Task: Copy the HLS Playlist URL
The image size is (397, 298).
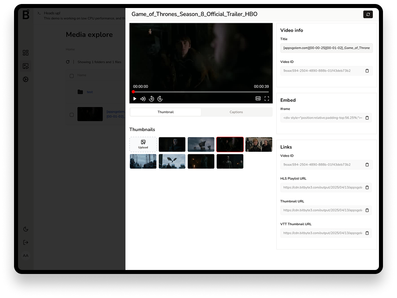Action: pyautogui.click(x=367, y=187)
